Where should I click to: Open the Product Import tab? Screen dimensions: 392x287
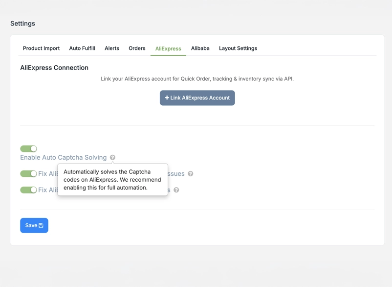[x=41, y=48]
